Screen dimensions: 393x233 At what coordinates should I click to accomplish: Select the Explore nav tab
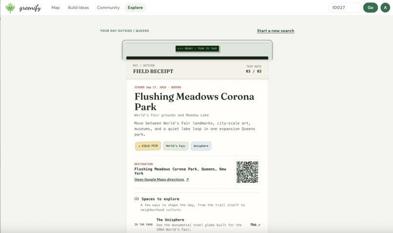coord(135,7)
